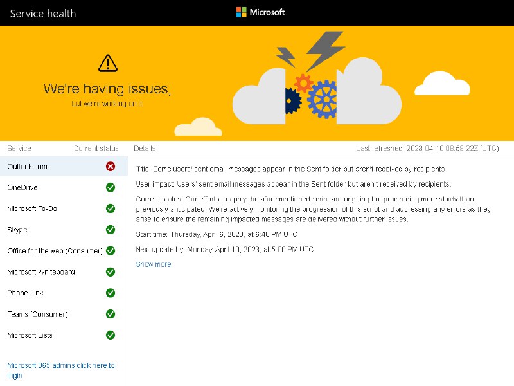514x386 pixels.
Task: Click the Last refreshed timestamp
Action: 427,149
